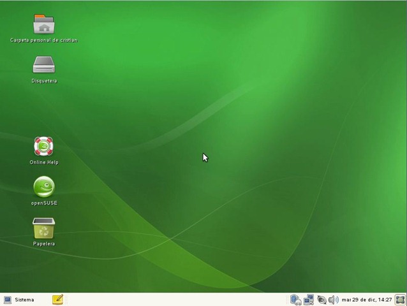This screenshot has width=407, height=306.
Task: Open the storage device tray icon
Action: [295, 300]
